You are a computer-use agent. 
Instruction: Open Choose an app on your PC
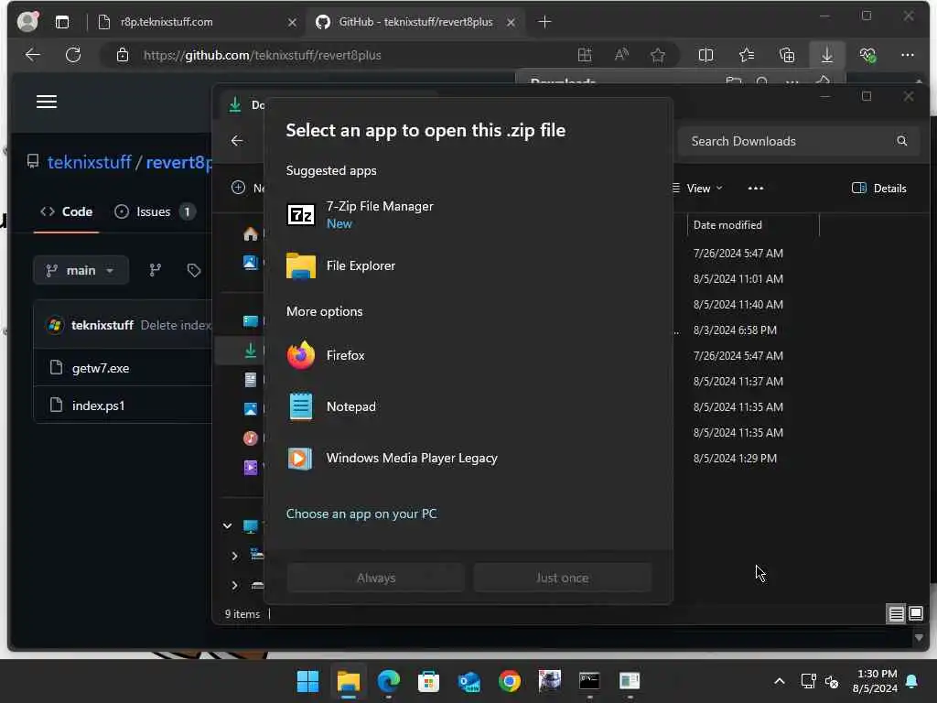tap(361, 514)
